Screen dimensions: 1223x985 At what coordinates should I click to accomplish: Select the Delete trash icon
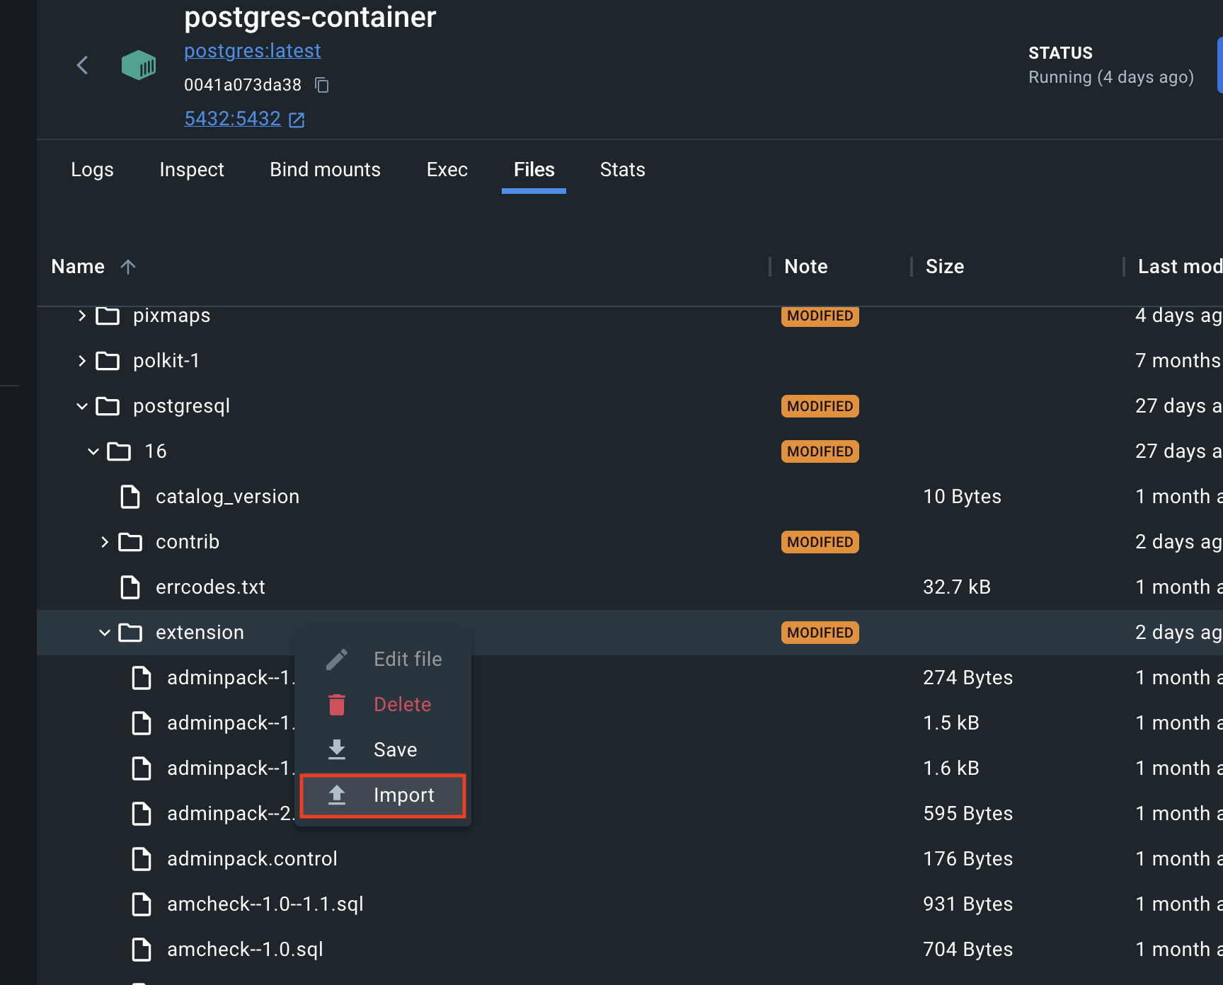click(337, 704)
